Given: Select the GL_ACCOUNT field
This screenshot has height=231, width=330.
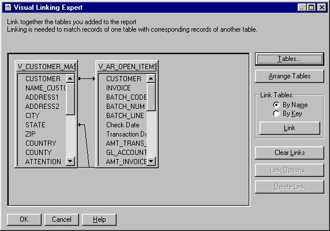Looking at the screenshot, I should pos(126,153).
